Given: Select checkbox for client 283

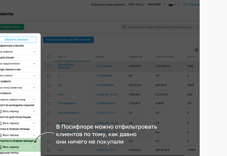Looking at the screenshot, I should pos(49,85).
